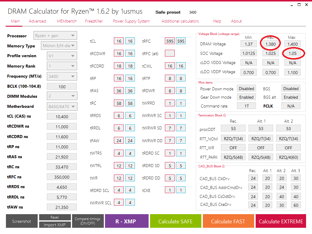Minimize the DRAM Calculator window
The image size is (312, 234).
(x=292, y=5)
